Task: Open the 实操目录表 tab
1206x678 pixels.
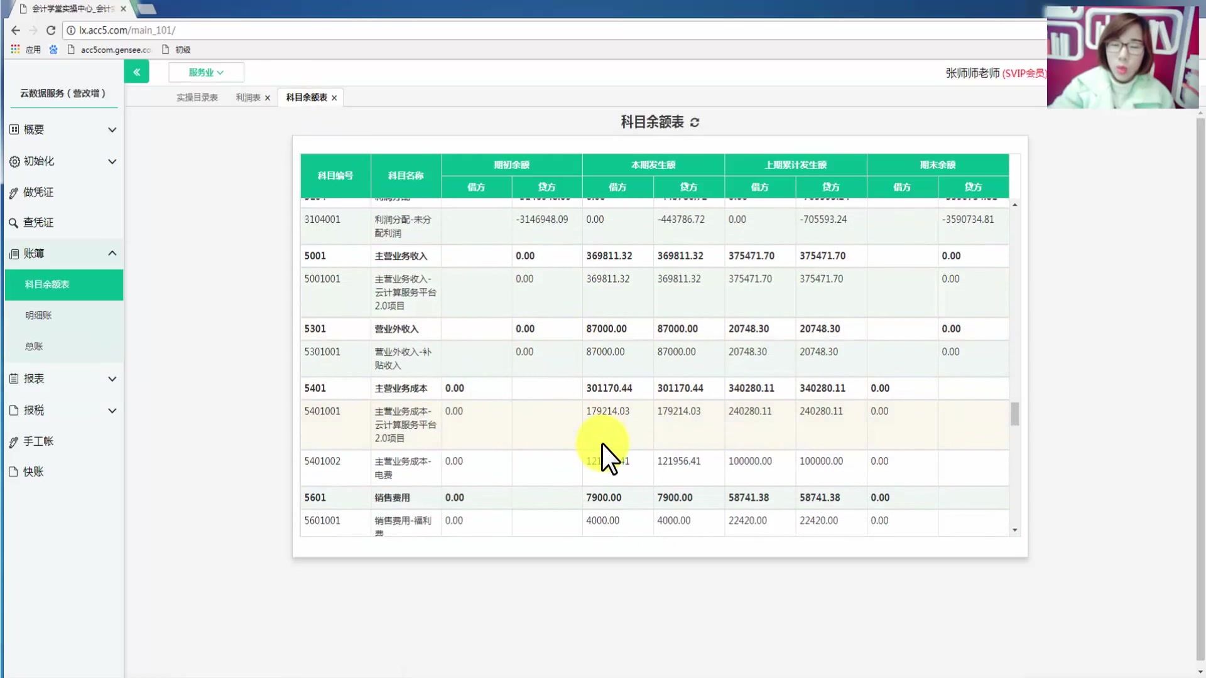Action: (x=197, y=97)
